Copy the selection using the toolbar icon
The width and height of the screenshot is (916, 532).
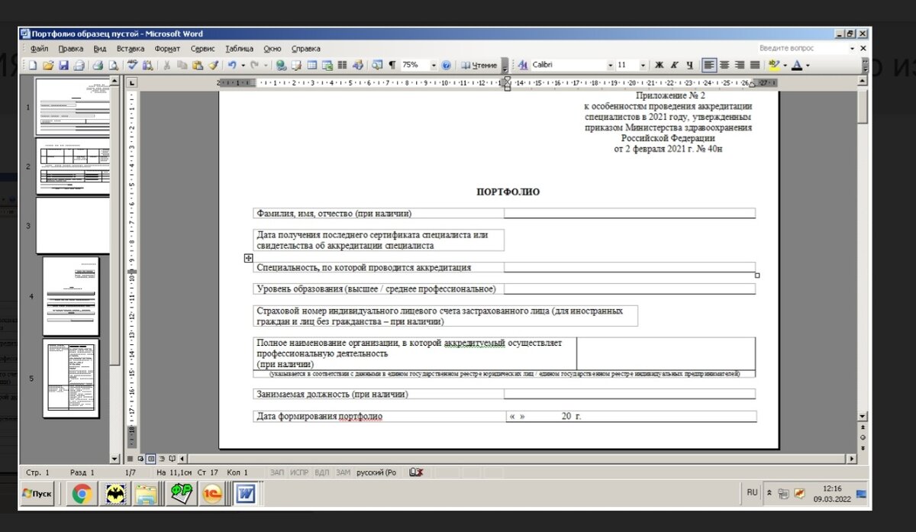tap(182, 66)
